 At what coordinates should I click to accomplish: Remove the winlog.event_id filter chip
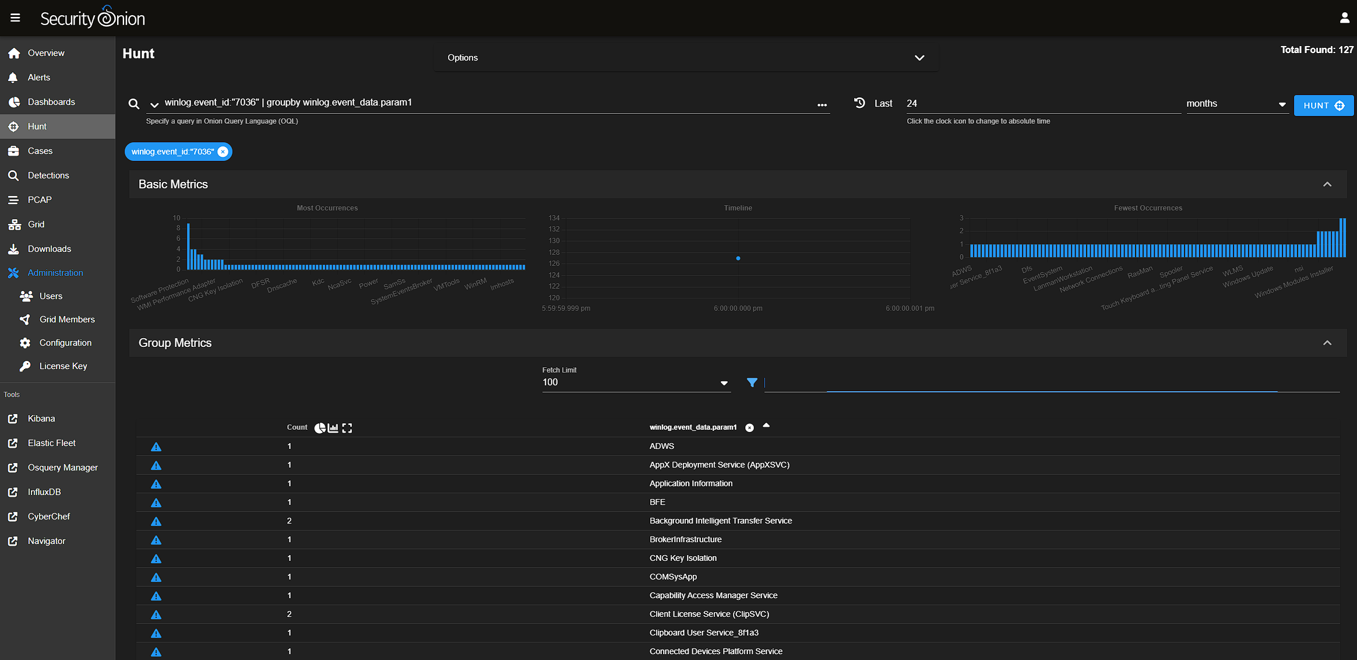pyautogui.click(x=223, y=152)
